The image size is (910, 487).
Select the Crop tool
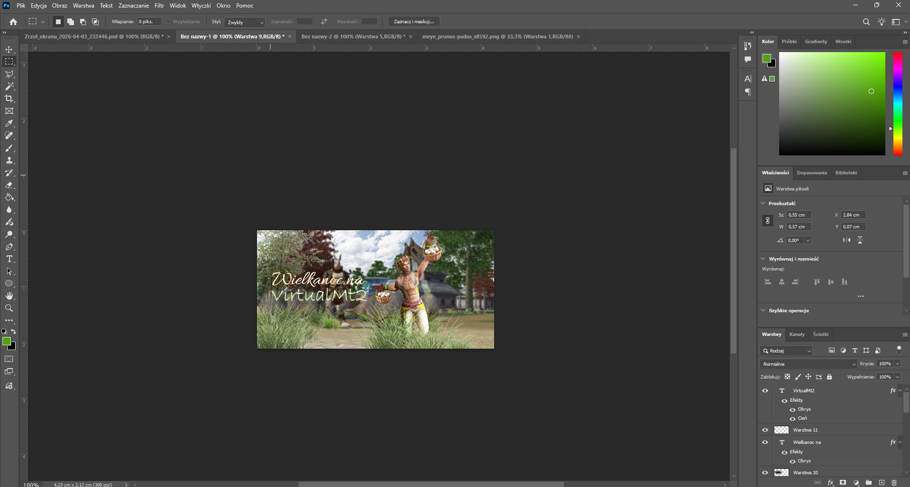9,99
